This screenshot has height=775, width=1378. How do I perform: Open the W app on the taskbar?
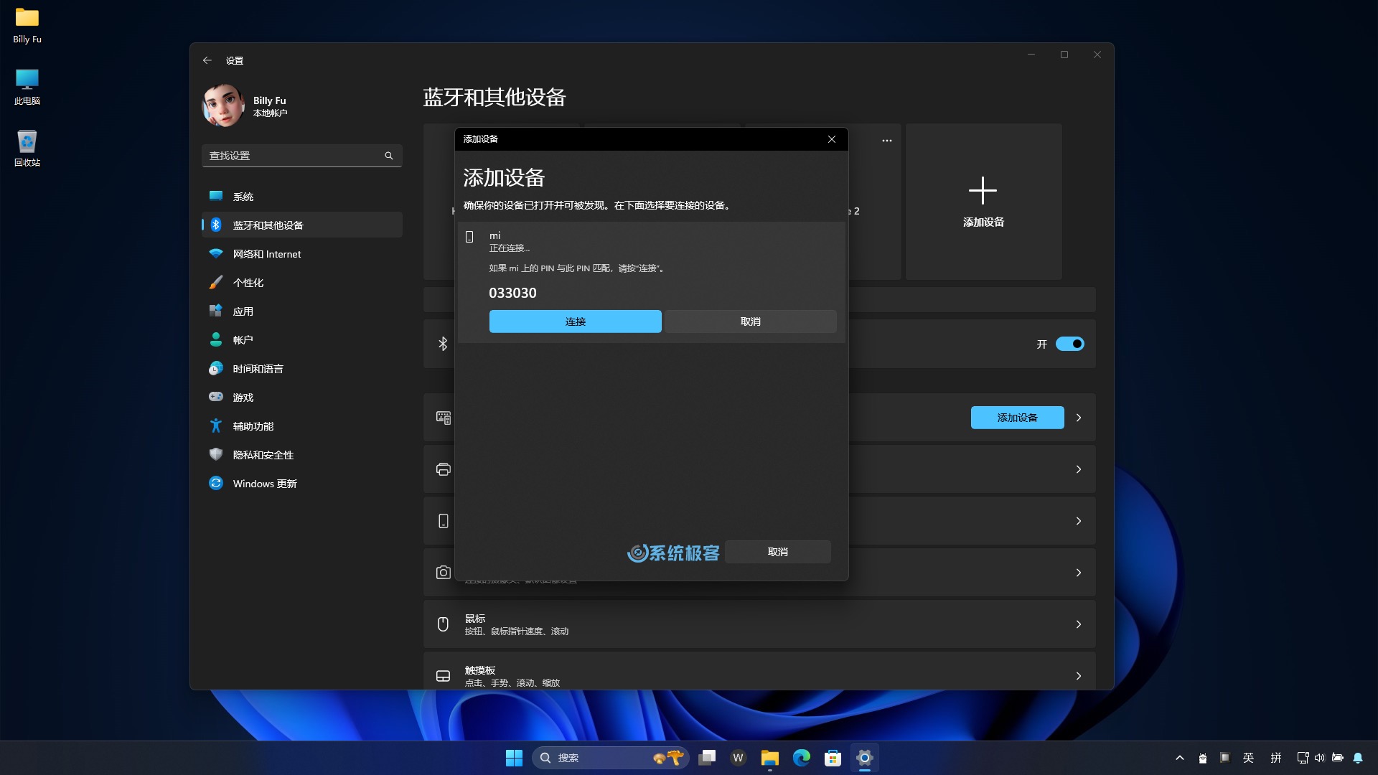point(738,758)
